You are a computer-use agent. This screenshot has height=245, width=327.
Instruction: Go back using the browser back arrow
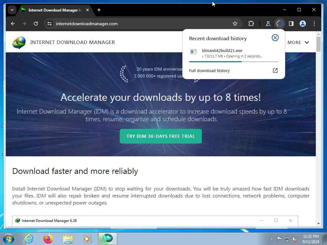pyautogui.click(x=13, y=24)
